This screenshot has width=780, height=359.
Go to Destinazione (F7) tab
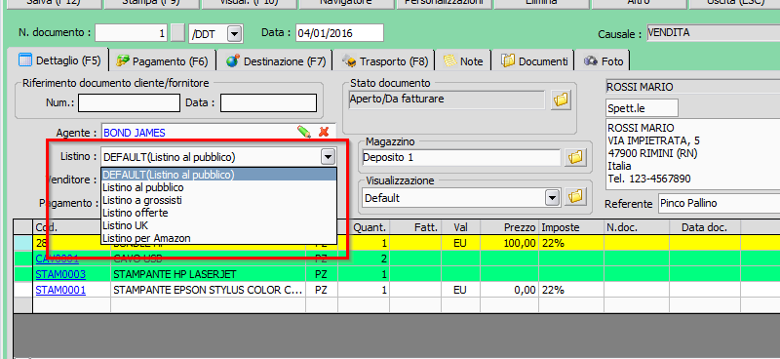[x=276, y=61]
